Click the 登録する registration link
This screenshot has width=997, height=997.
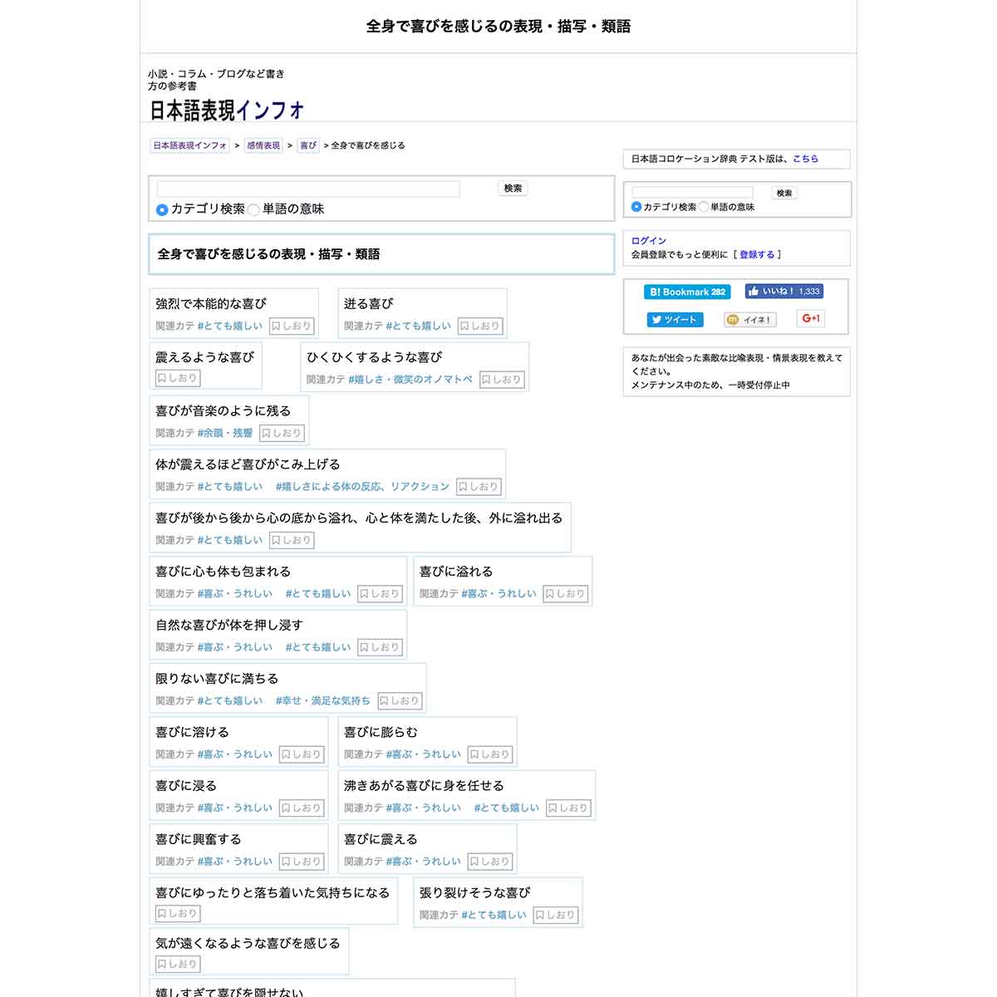(x=758, y=254)
